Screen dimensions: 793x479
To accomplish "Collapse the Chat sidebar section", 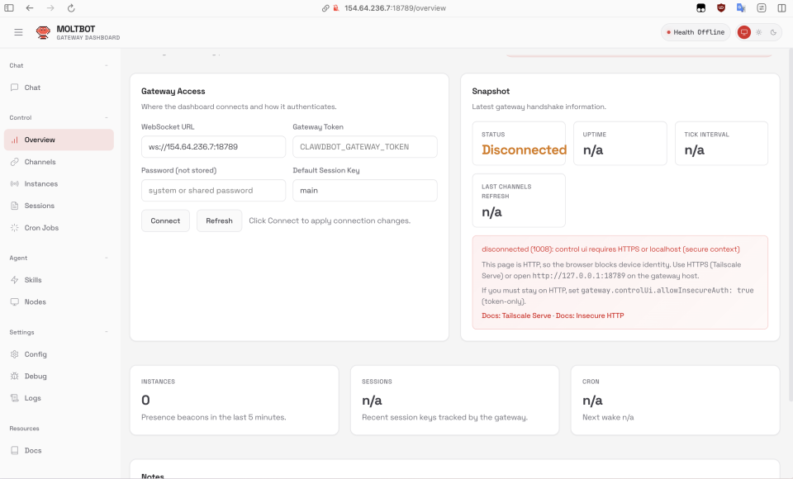I will tap(107, 65).
